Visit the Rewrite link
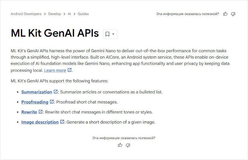 [29, 112]
